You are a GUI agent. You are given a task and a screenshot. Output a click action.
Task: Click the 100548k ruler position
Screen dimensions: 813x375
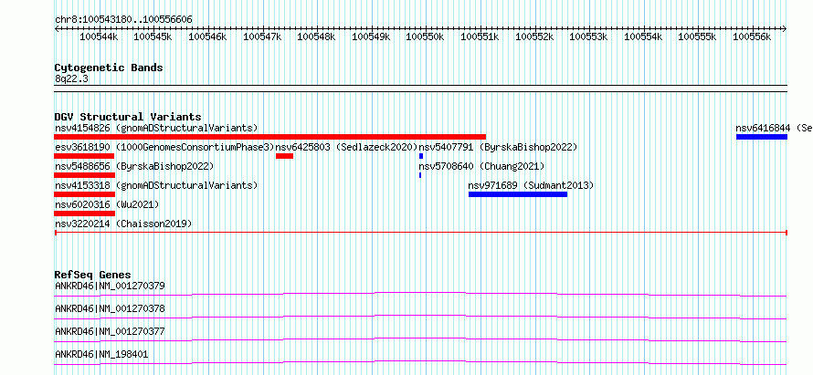[316, 36]
